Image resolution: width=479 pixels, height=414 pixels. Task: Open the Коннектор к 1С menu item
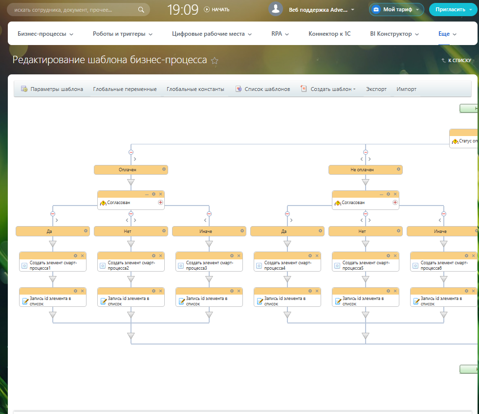[329, 34]
